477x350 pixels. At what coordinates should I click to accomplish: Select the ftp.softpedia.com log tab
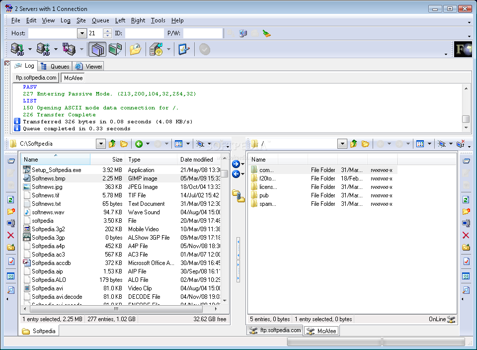tap(36, 78)
